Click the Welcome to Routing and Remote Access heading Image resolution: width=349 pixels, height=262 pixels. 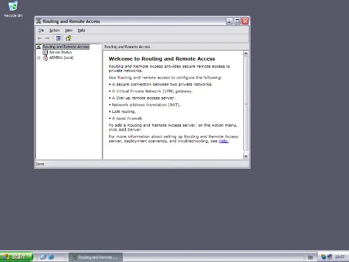tap(162, 59)
